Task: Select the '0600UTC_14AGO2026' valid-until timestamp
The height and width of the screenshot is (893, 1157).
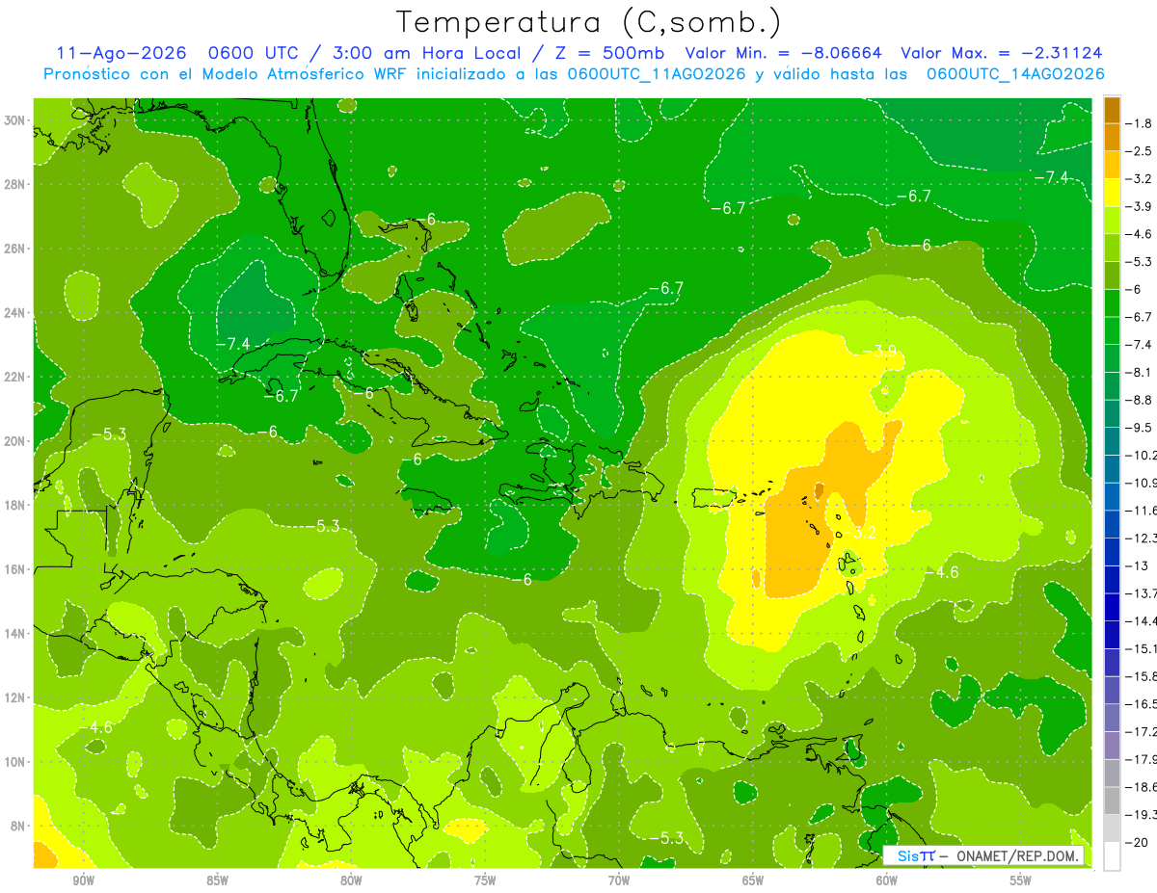Action: pyautogui.click(x=1015, y=74)
